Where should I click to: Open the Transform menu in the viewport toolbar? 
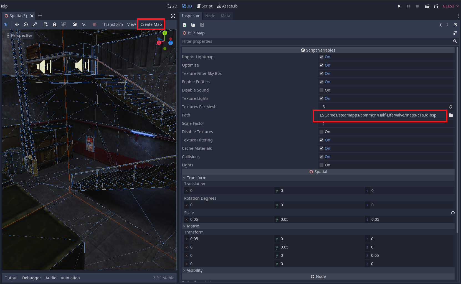coord(113,24)
